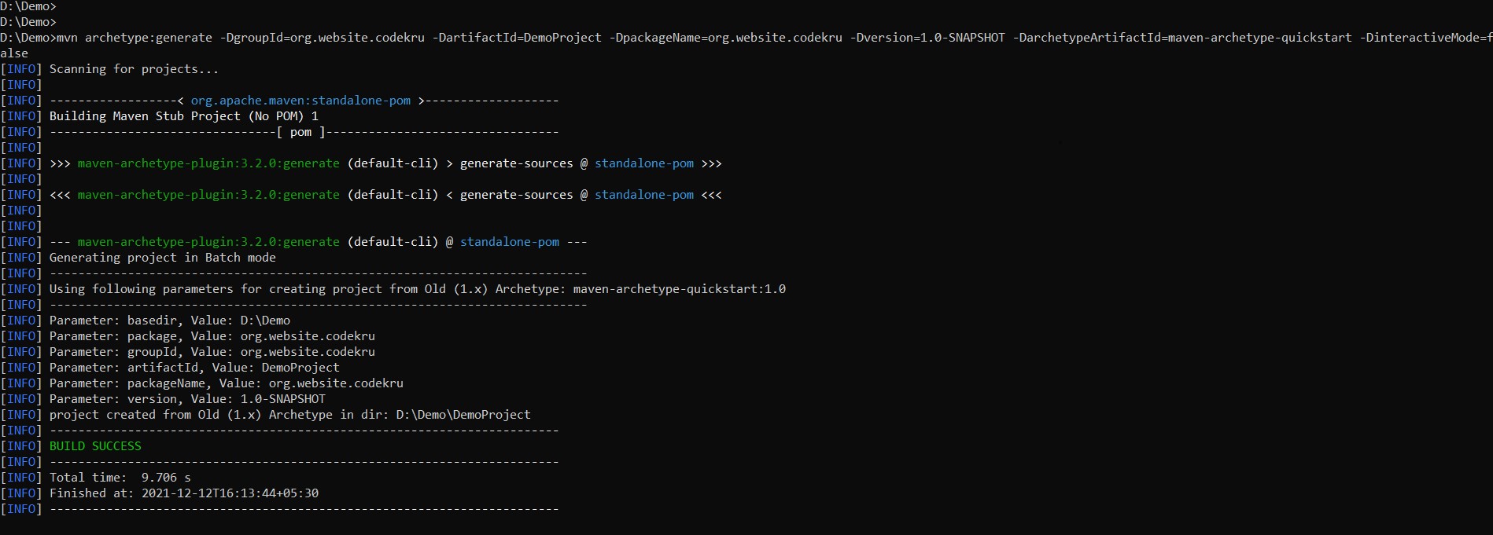The image size is (1493, 535).
Task: Click 'generate-sources' on the '>>>' line
Action: tap(517, 163)
